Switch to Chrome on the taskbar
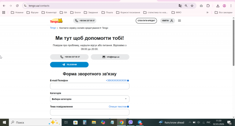Viewport: 235px width, 126px height. 121,122
